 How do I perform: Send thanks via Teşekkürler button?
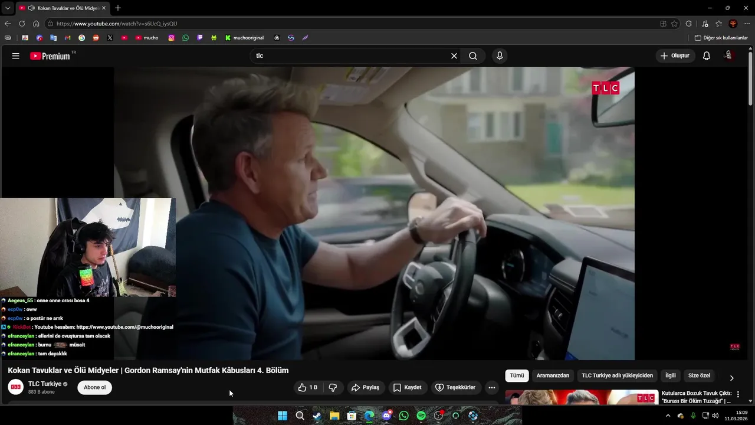tap(455, 388)
